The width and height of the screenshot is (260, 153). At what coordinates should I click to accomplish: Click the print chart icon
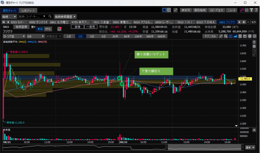(x=250, y=36)
